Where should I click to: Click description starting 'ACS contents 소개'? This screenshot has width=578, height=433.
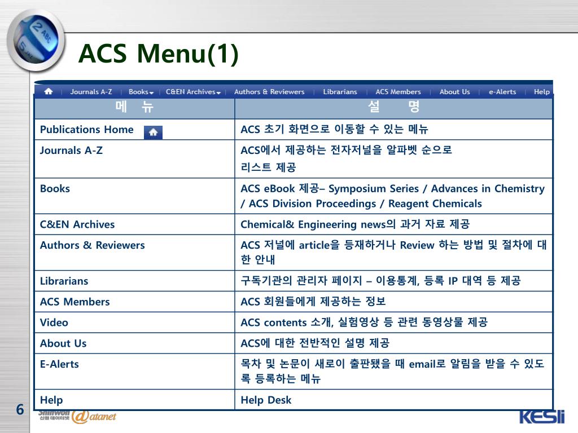[364, 322]
